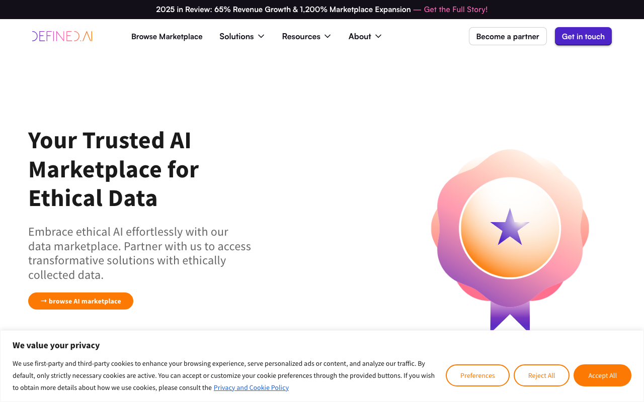Click the Defined.AI logo
The height and width of the screenshot is (402, 644).
61,36
